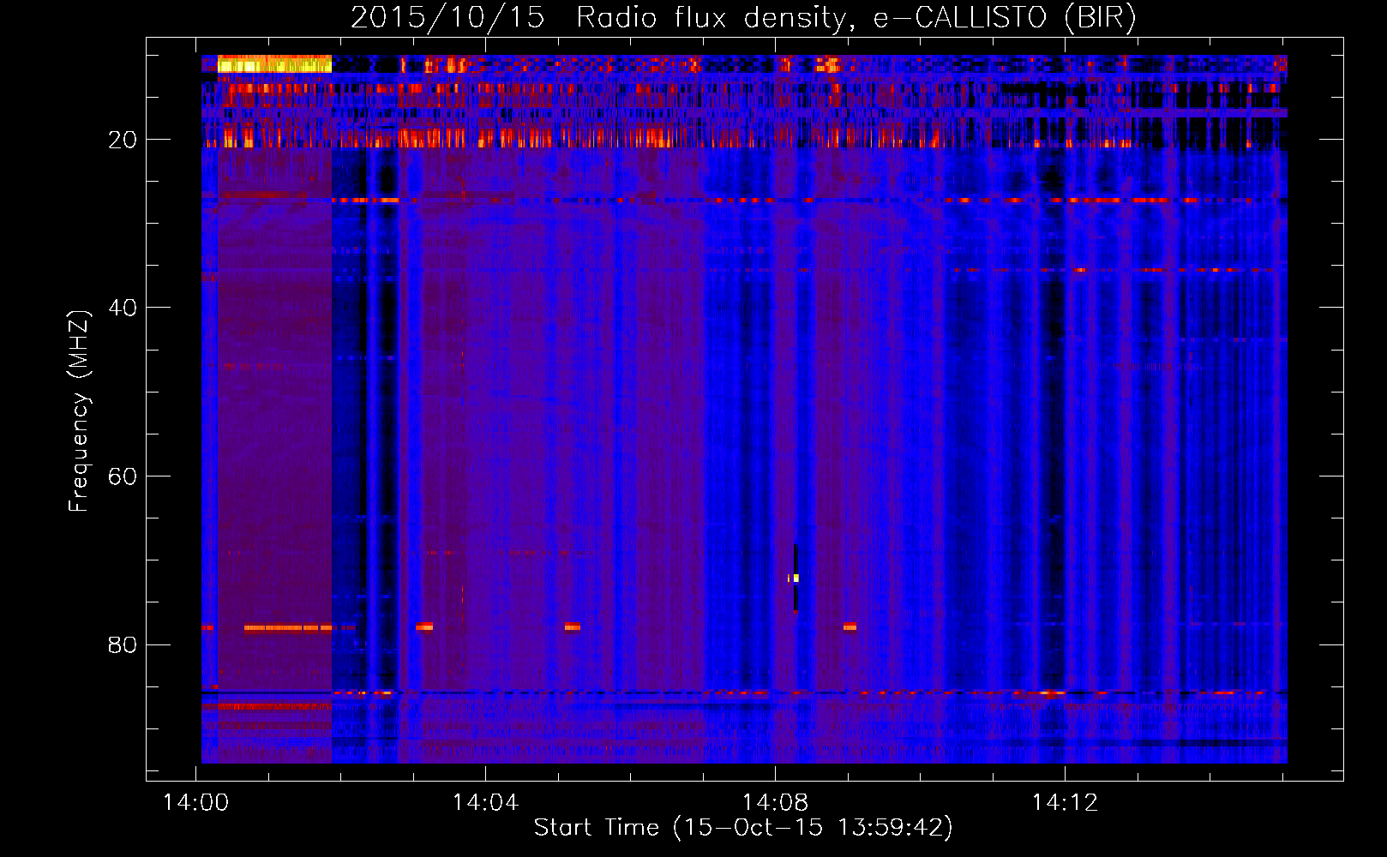The width and height of the screenshot is (1387, 857).
Task: Click the plot title "Radio flux density, e-CALLISTO (BIR)"
Action: pyautogui.click(x=856, y=17)
